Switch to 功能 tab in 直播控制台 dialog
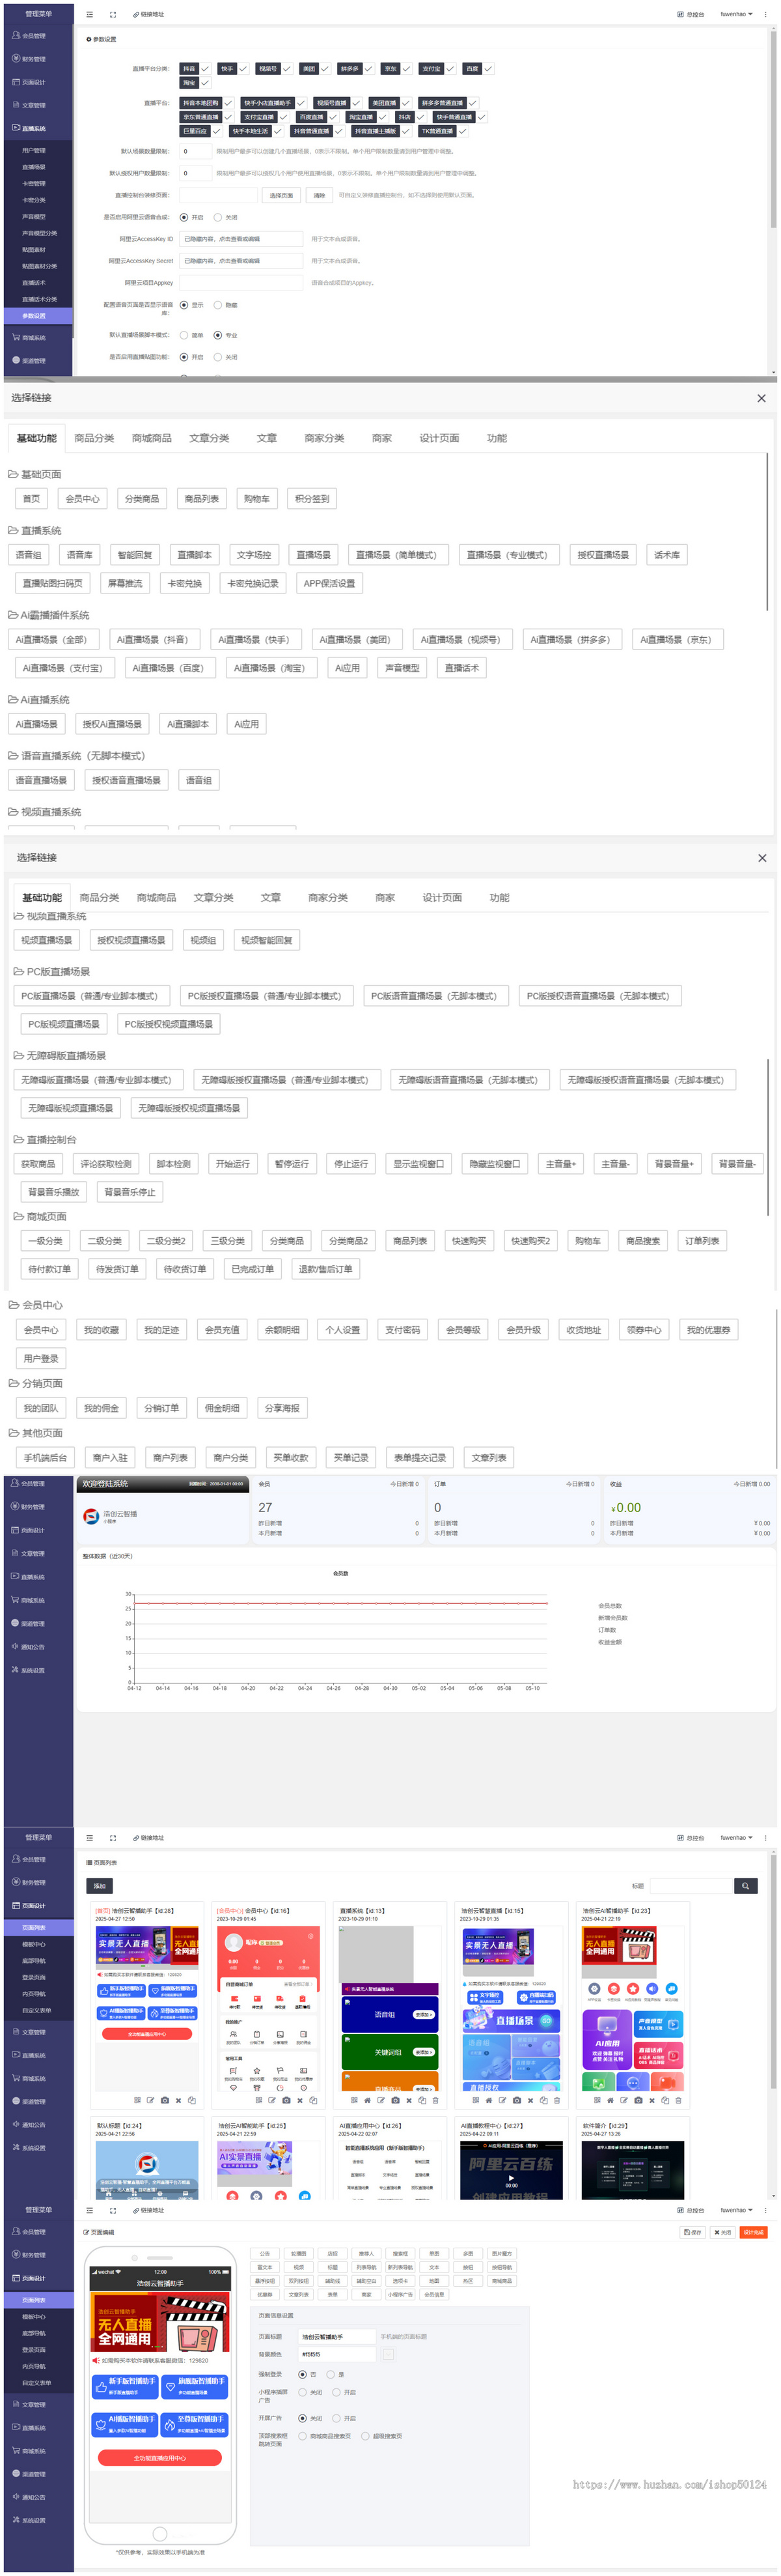Image resolution: width=781 pixels, height=2576 pixels. tap(499, 898)
